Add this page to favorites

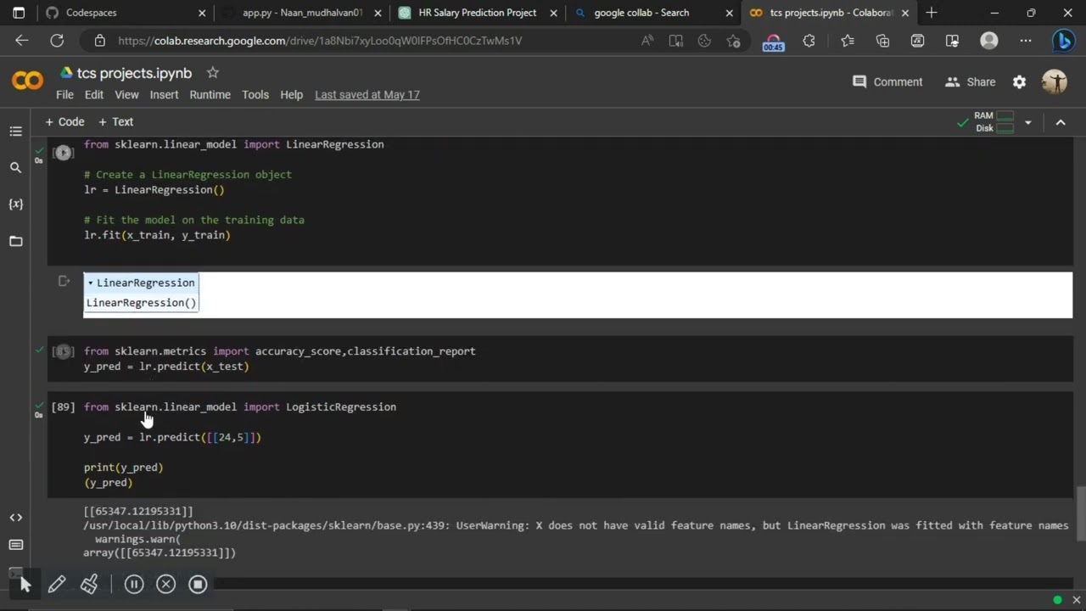point(733,41)
